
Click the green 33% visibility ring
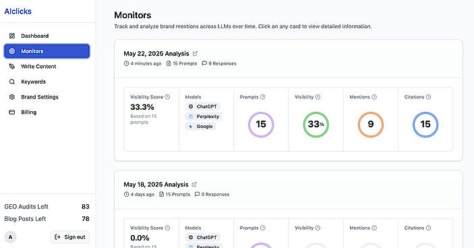pos(316,125)
